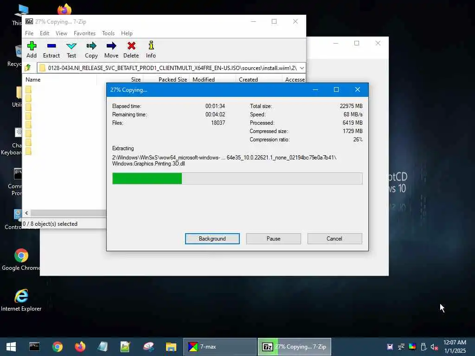Click the Test toolbar icon

pos(71,50)
